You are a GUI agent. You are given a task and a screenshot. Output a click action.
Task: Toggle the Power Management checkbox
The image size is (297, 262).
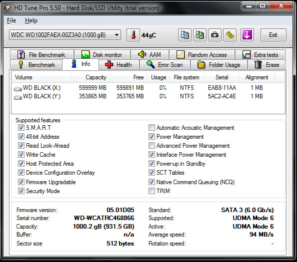(x=151, y=136)
